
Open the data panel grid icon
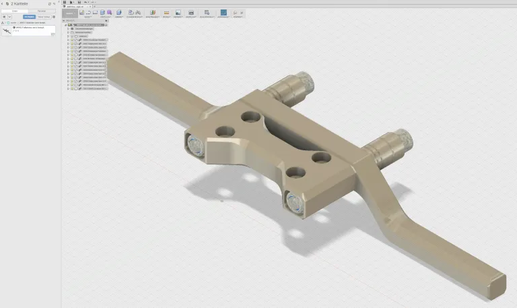pyautogui.click(x=65, y=2)
